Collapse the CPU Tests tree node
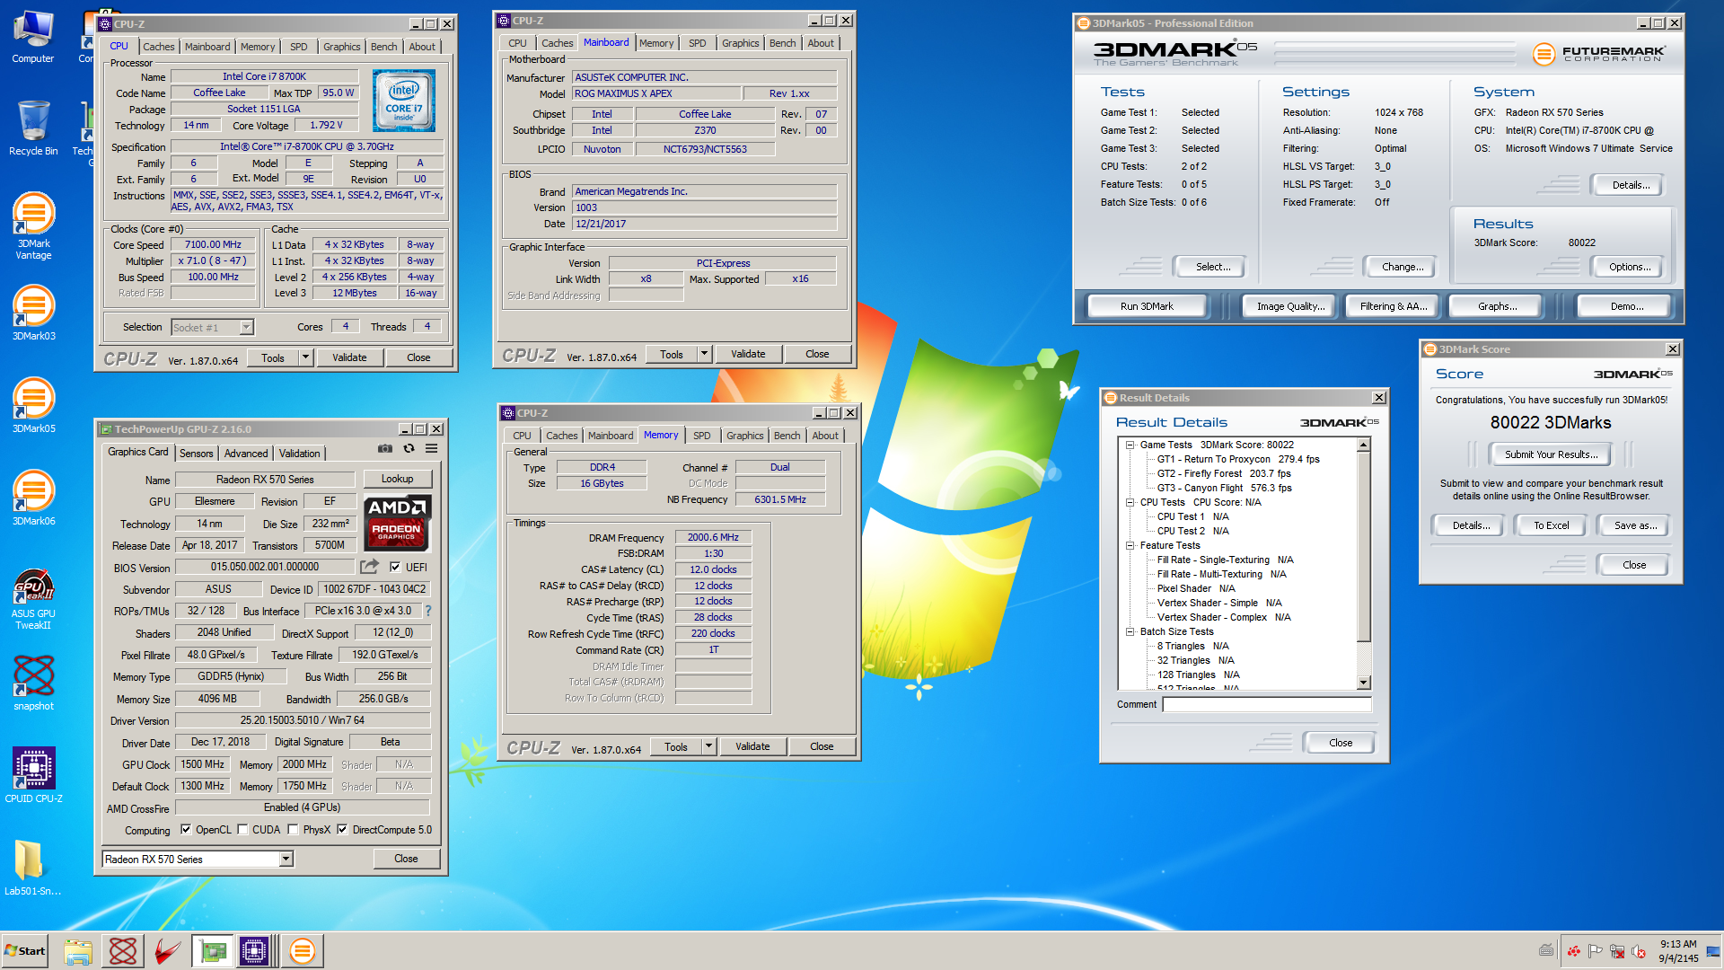The height and width of the screenshot is (970, 1724). pos(1130,502)
